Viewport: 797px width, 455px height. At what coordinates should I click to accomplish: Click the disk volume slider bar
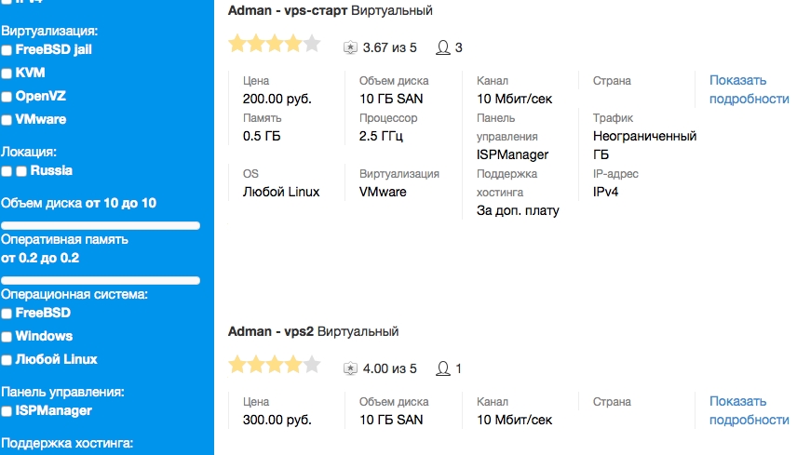(101, 225)
